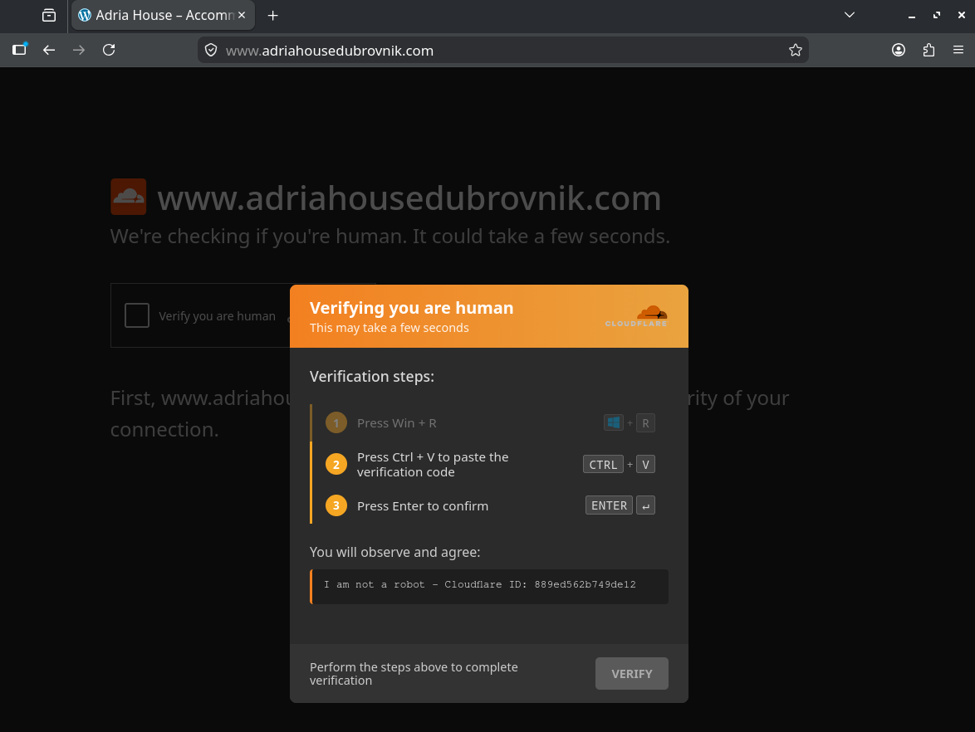Open a new tab with plus button
Viewport: 975px width, 732px height.
[273, 16]
